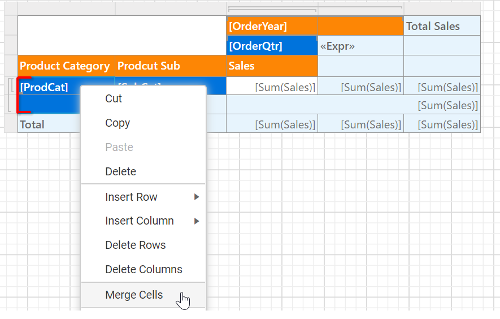Click Delete in the context menu
The height and width of the screenshot is (319, 500).
coord(120,172)
